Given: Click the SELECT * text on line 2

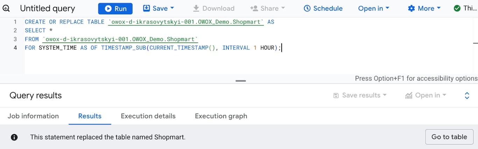Looking at the screenshot, I should tap(39, 30).
